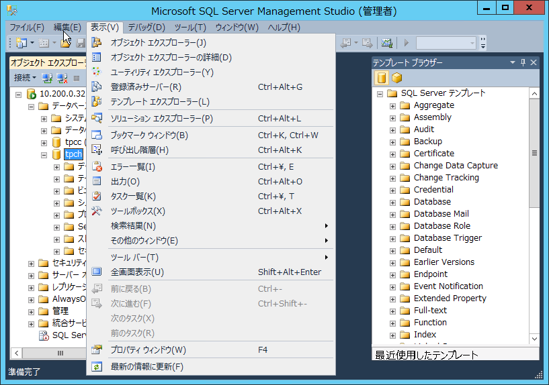Screen dimensions: 549x385
Task: Open the toolbar overflow options arrow
Action: [483, 43]
